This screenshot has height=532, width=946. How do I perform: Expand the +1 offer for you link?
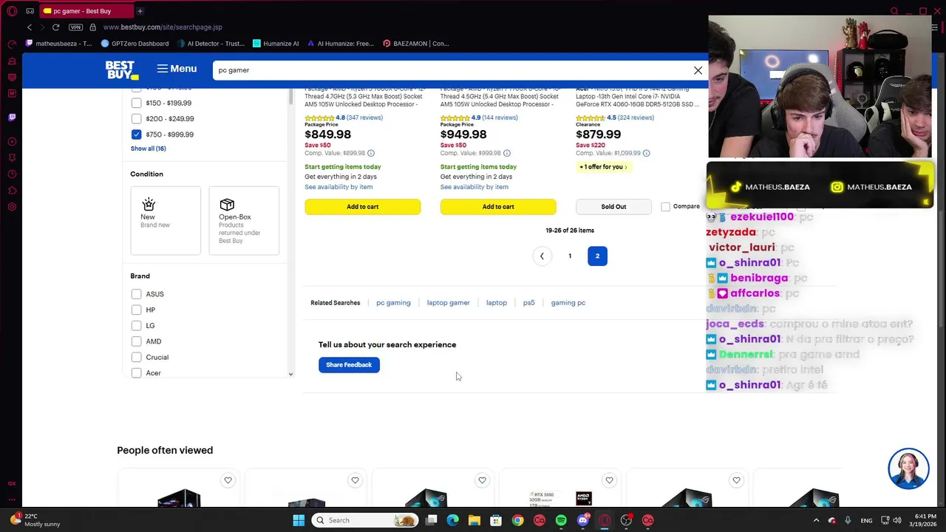point(603,167)
